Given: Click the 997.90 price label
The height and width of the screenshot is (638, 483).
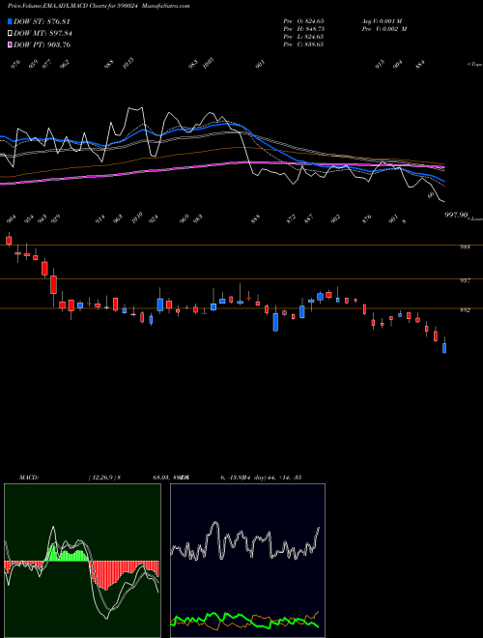Looking at the screenshot, I should 456,215.
